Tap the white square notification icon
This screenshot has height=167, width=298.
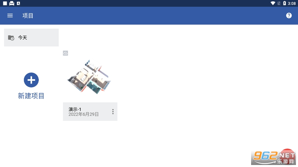pyautogui.click(x=5, y=3)
